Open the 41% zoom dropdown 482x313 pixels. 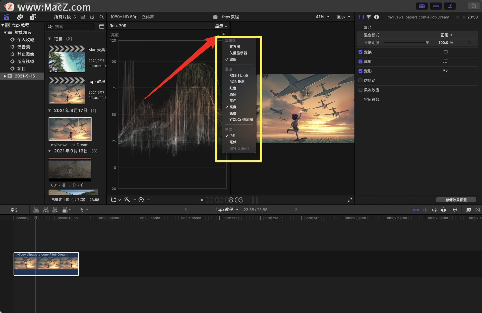(x=322, y=17)
